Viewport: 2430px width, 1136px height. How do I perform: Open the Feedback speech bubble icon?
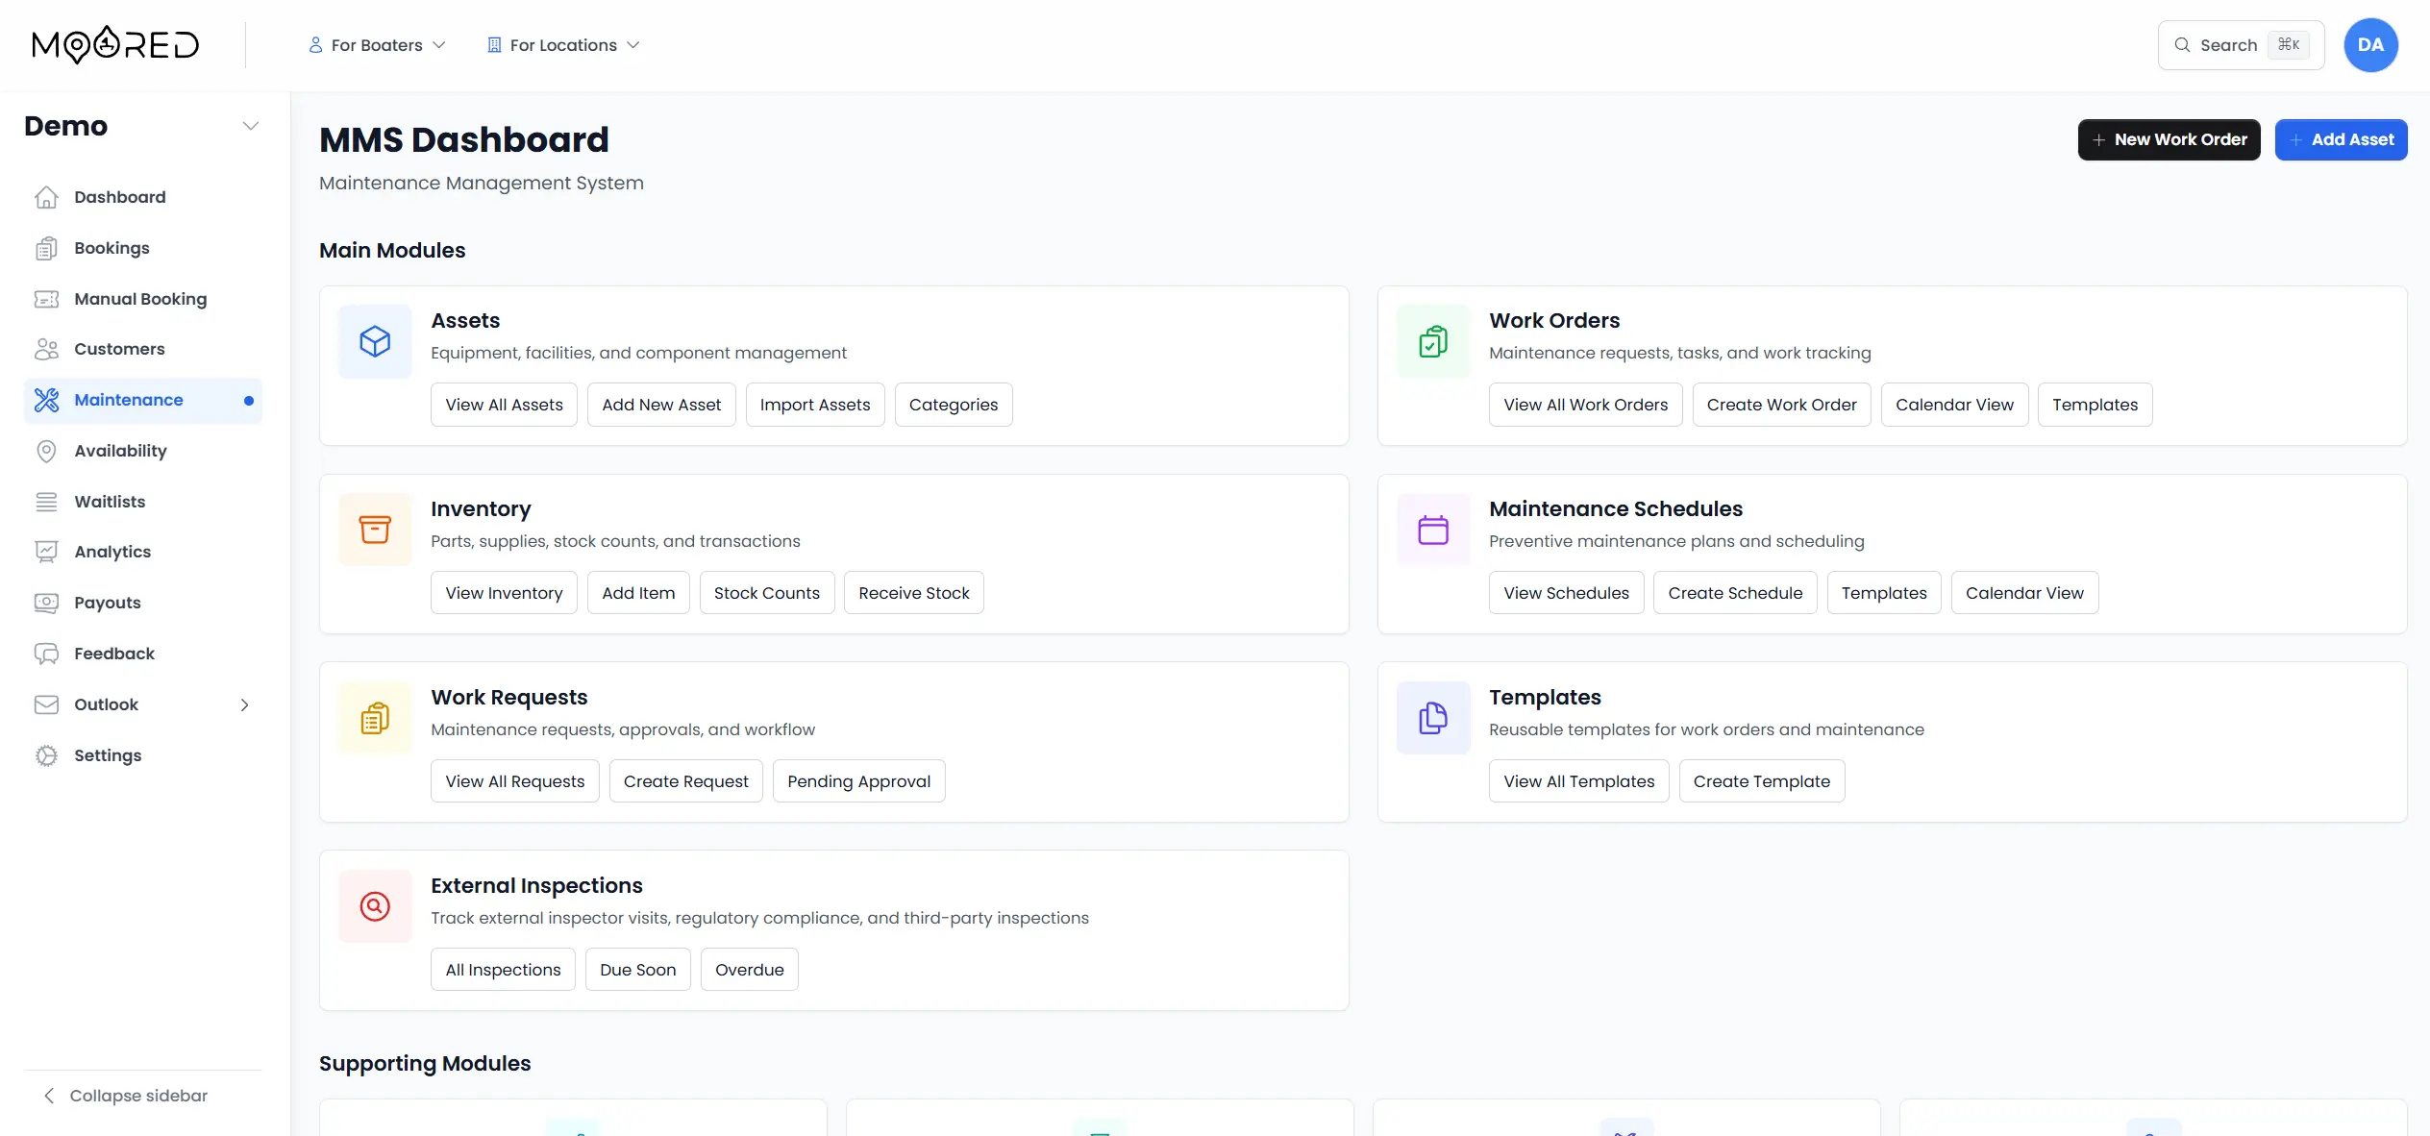coord(47,654)
